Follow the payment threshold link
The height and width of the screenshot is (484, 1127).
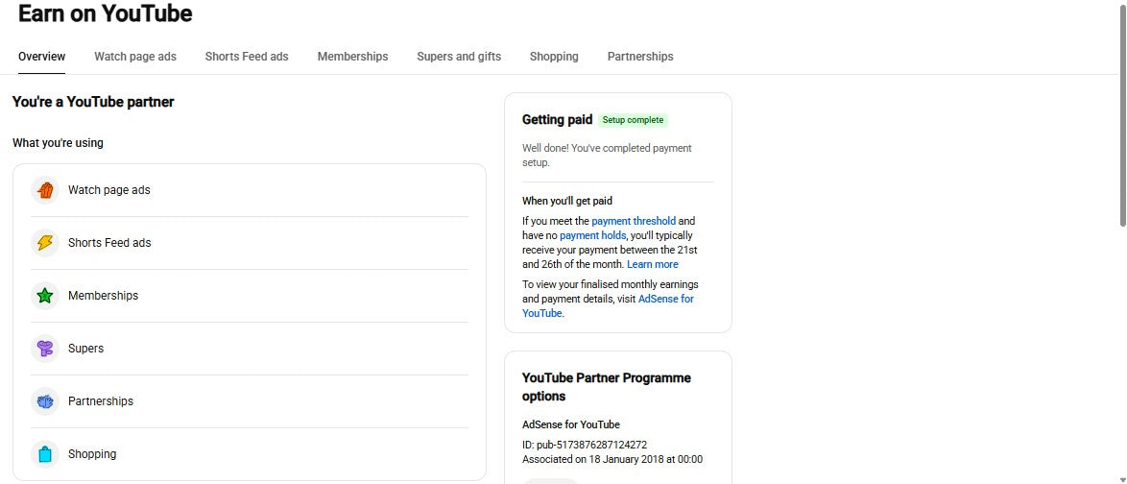(634, 221)
